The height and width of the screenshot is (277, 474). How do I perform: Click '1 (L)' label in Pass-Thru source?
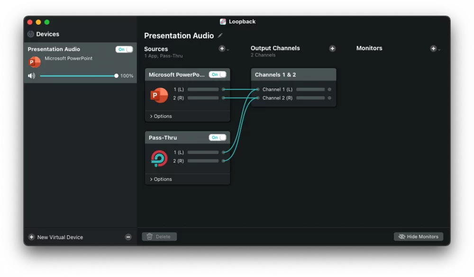coord(179,152)
